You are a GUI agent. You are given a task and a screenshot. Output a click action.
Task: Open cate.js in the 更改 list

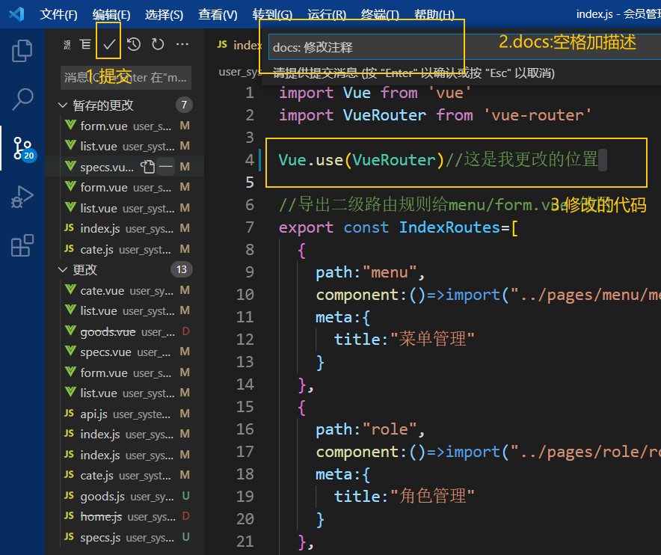tap(125, 475)
